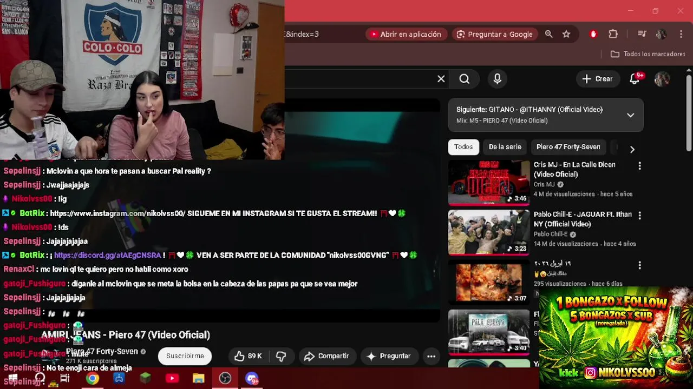Open OBS Studio from taskbar
693x389 pixels.
[225, 378]
